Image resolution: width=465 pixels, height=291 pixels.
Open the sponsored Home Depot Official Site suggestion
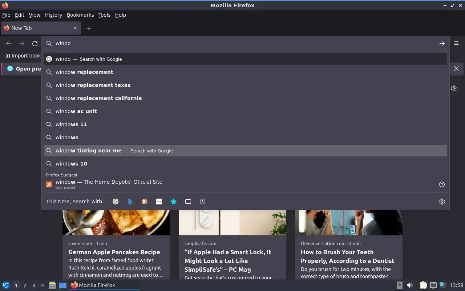tap(240, 184)
